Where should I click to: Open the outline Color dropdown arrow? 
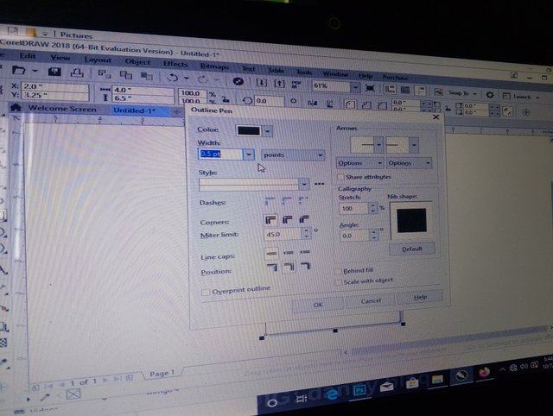(267, 131)
